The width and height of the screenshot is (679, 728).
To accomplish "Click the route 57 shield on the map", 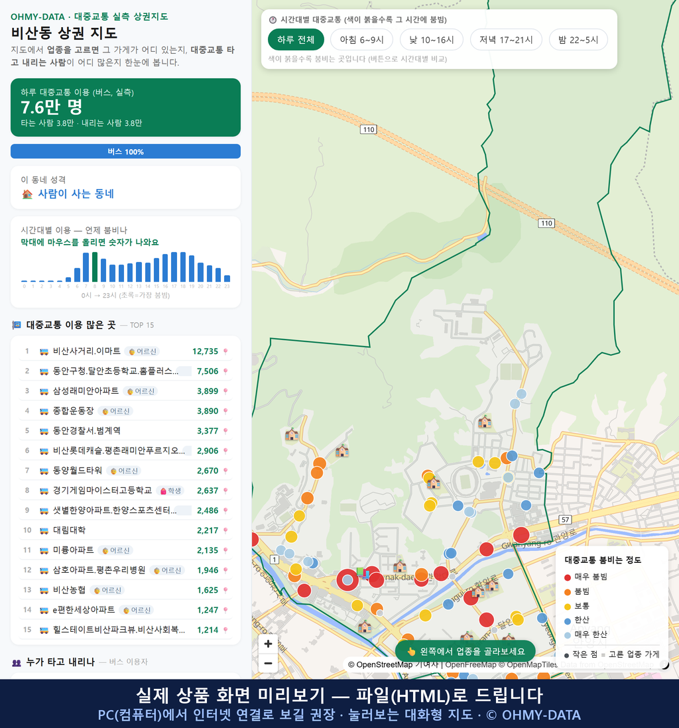I will tap(565, 520).
